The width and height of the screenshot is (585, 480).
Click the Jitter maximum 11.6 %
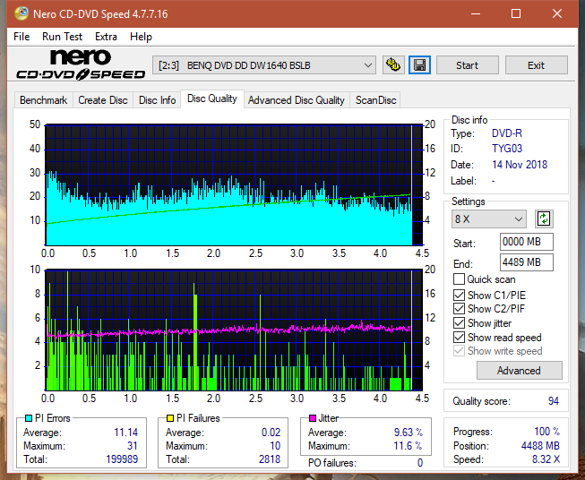[x=408, y=446]
